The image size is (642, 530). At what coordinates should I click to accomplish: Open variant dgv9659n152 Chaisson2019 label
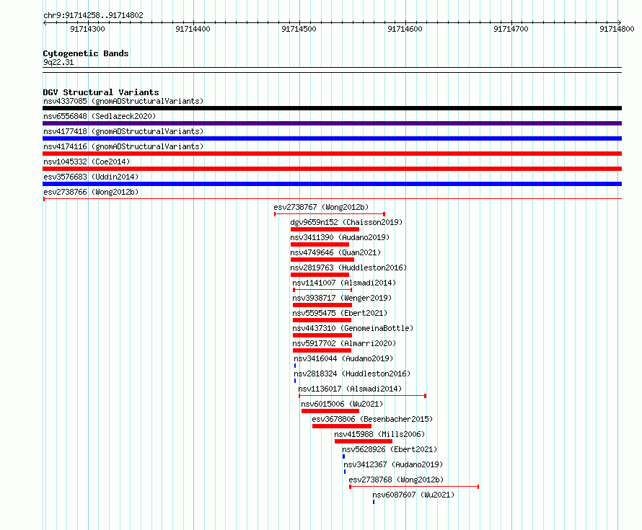[x=346, y=222]
